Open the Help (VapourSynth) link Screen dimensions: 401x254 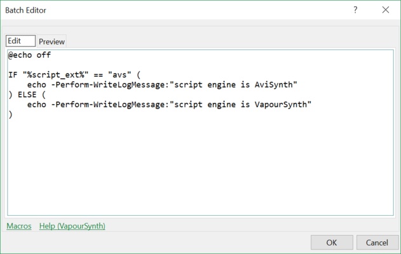72,226
